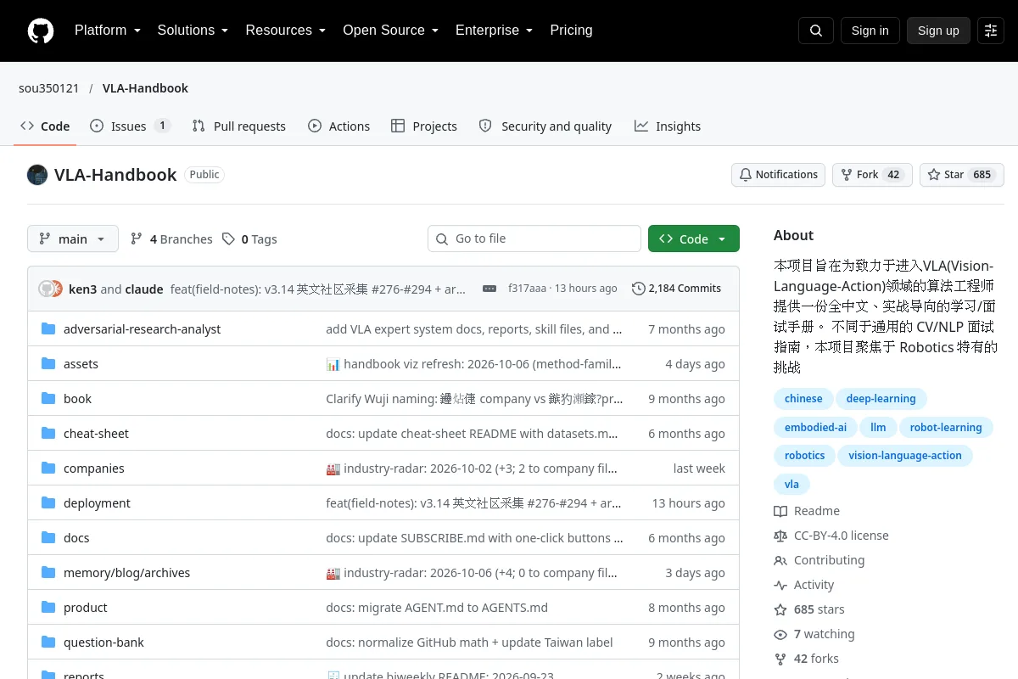
Task: Open the docs folder
Action: [x=76, y=538]
